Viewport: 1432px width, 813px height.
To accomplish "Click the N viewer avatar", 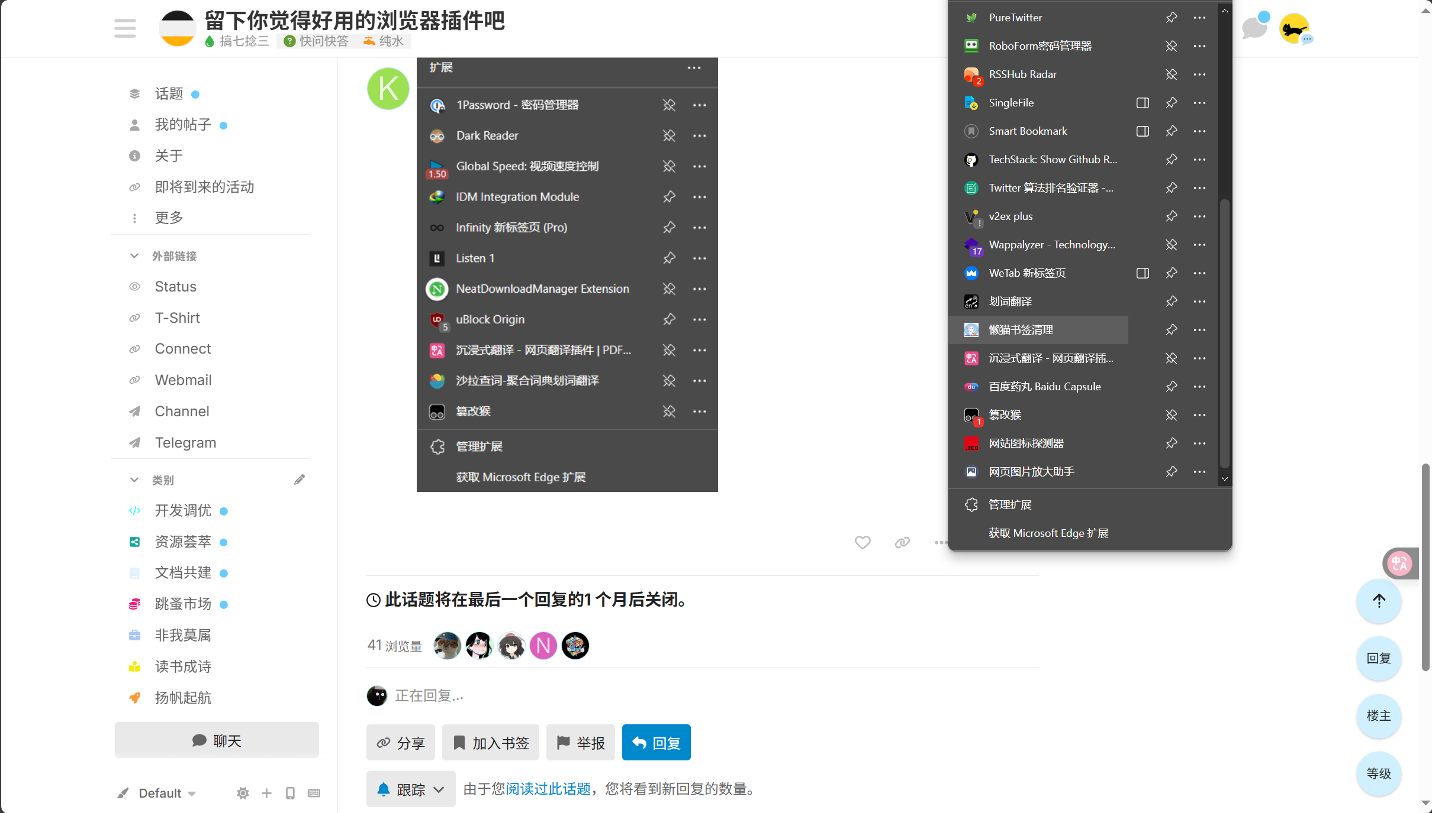I will point(543,646).
